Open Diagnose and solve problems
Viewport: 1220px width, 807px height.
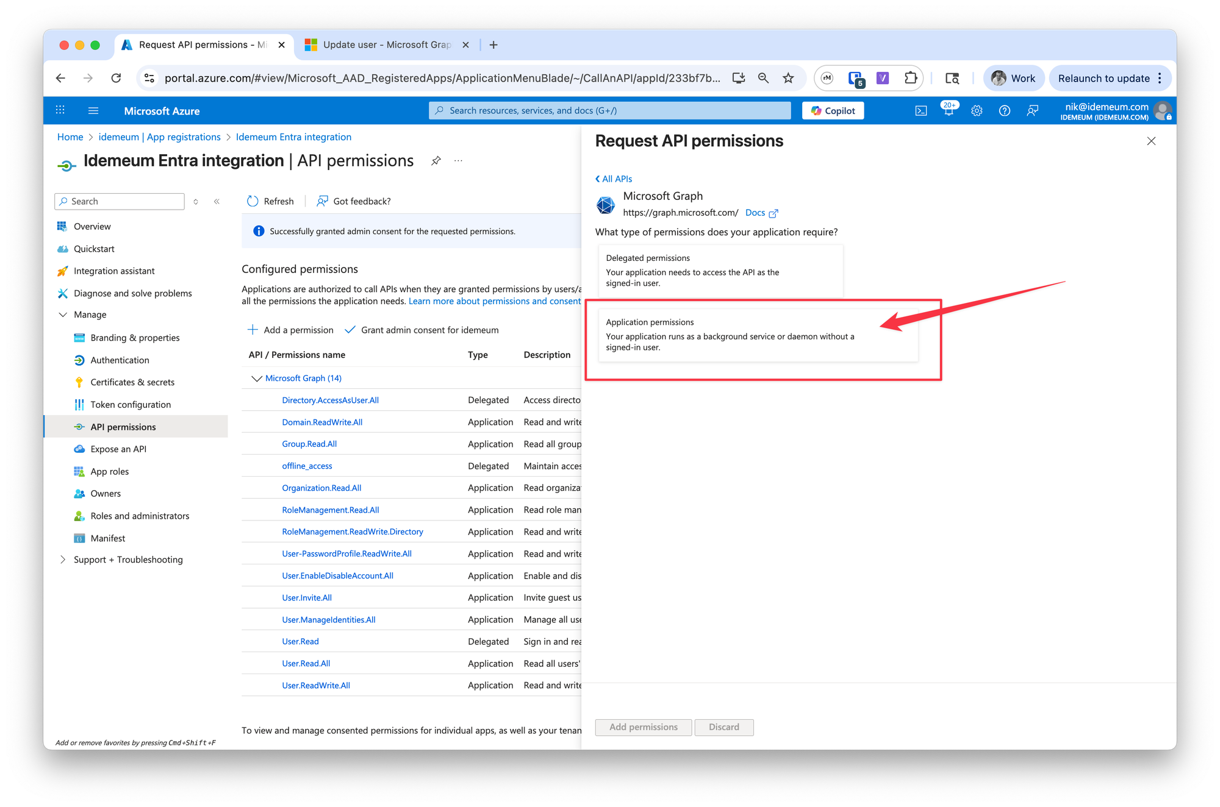coord(132,293)
